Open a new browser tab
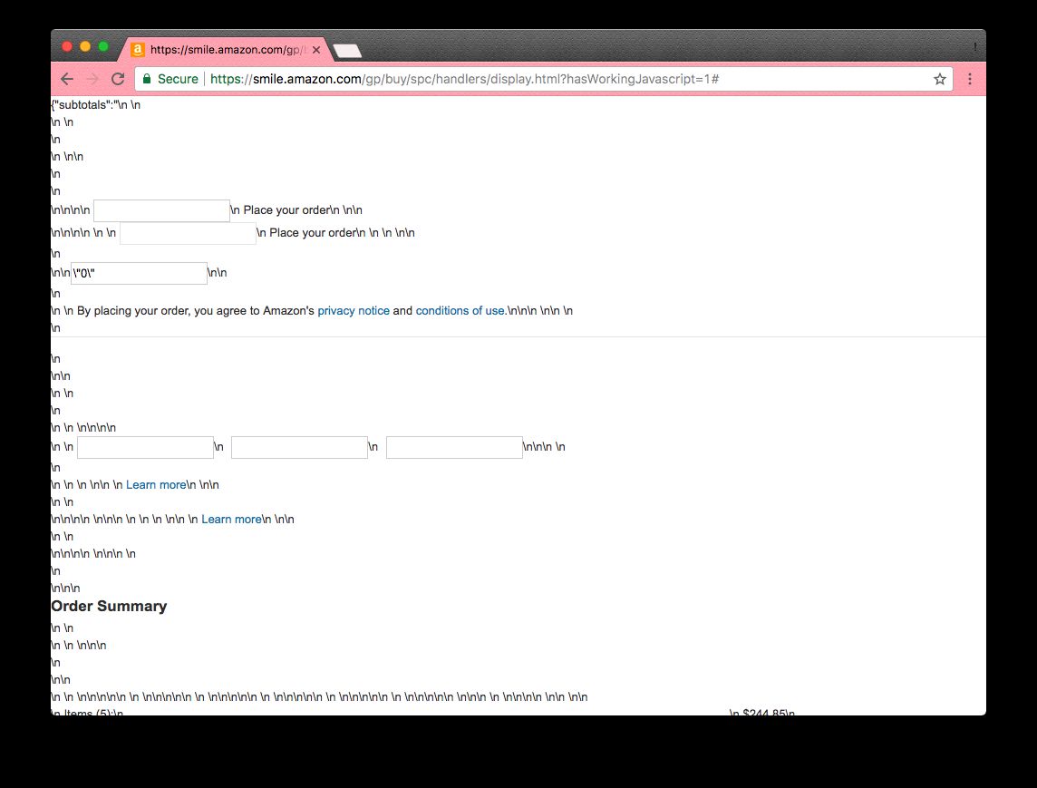This screenshot has width=1037, height=788. (347, 51)
